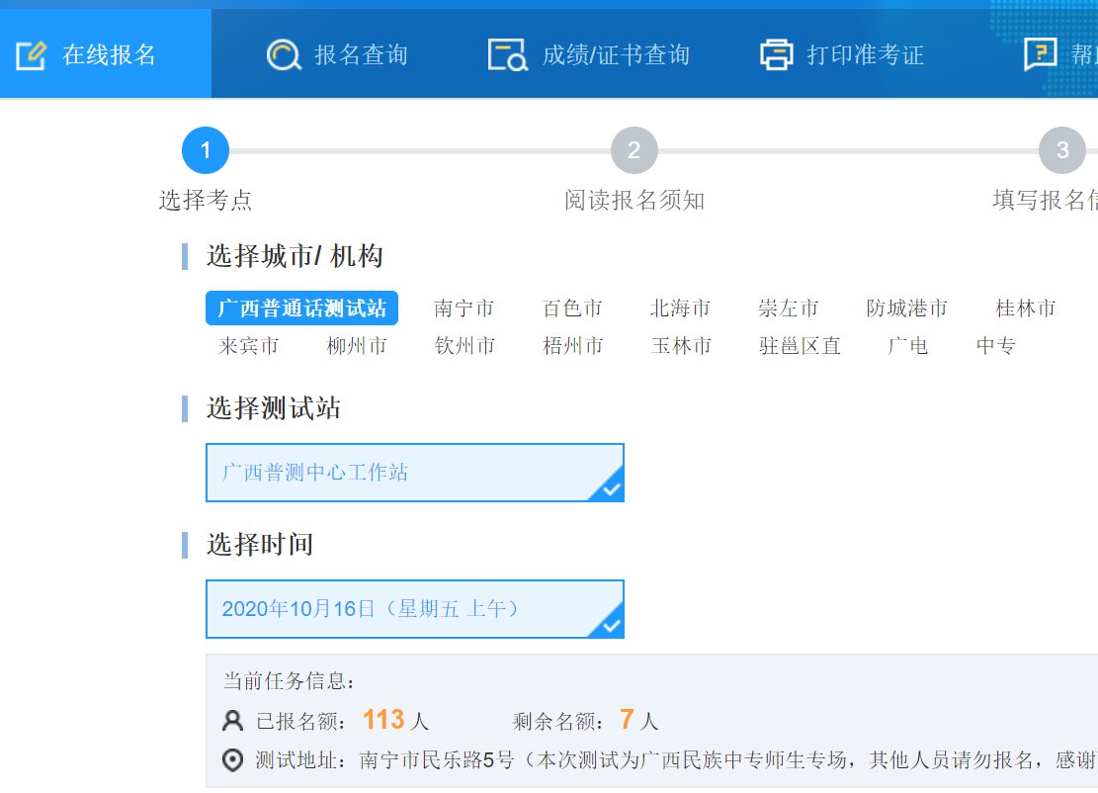This screenshot has width=1098, height=793.
Task: Select 广西普通话测试站 institution
Action: 301,308
